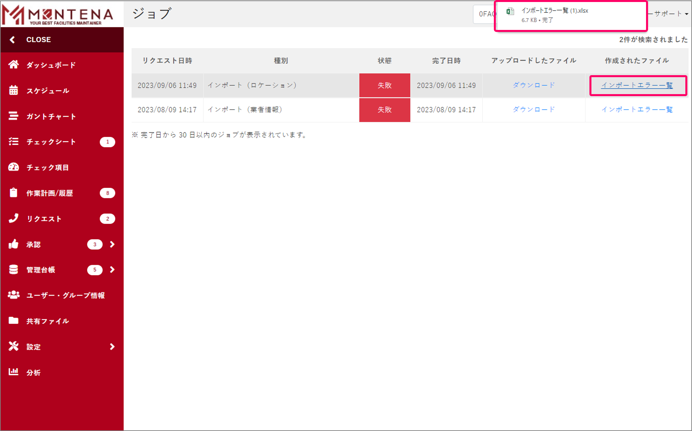This screenshot has width=692, height=431.
Task: Download uploaded file for location import
Action: [533, 85]
